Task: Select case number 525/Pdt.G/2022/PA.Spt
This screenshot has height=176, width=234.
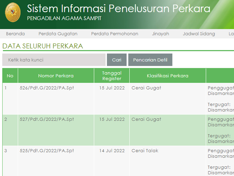Action: pos(47,151)
